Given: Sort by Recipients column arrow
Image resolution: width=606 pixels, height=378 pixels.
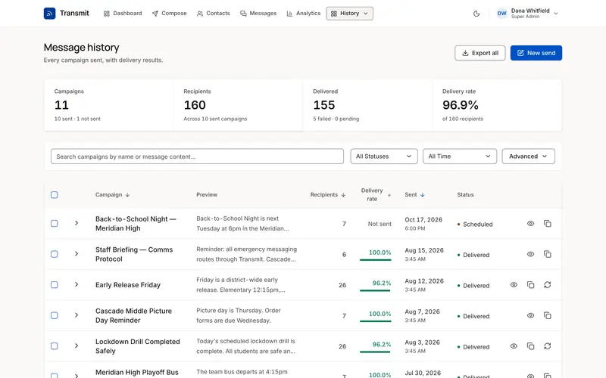Looking at the screenshot, I should click(343, 195).
